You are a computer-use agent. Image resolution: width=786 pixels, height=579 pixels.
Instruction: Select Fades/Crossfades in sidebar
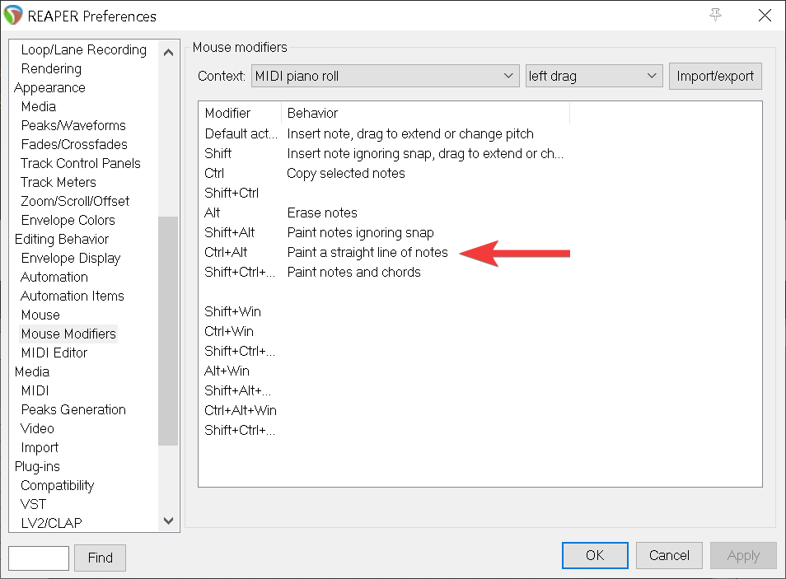click(x=74, y=144)
